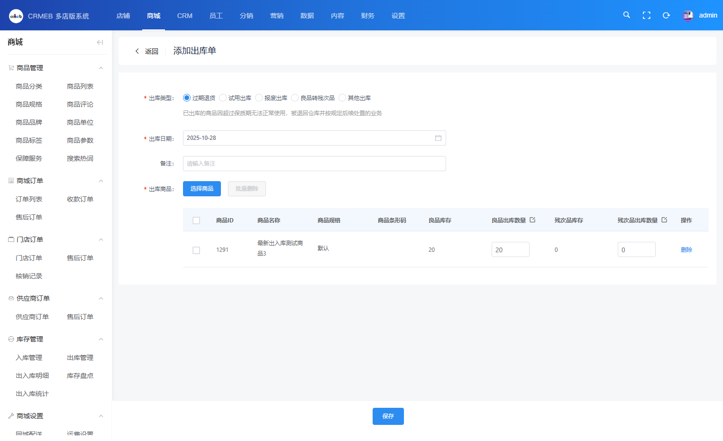Click edit icon beside 良品出库数量 header
Screen dimensions: 723x441
[532, 220]
